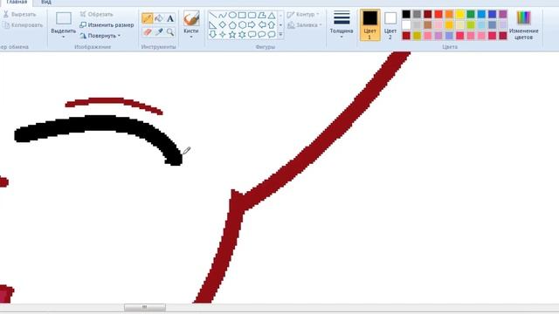This screenshot has height=314, width=559.
Task: Choose the Right arrow shape
Action: coord(252,25)
